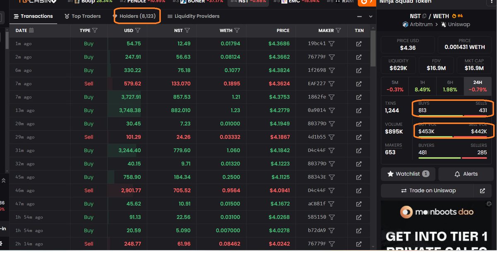Click the PRICE column header
The image size is (497, 267).
click(x=283, y=31)
